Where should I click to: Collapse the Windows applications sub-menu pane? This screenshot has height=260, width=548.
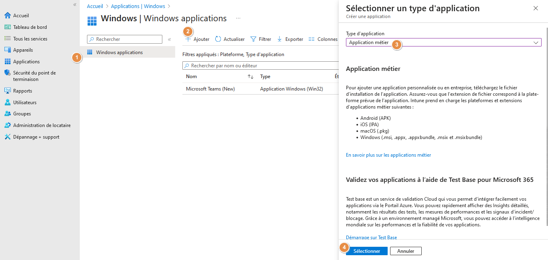coord(169,39)
